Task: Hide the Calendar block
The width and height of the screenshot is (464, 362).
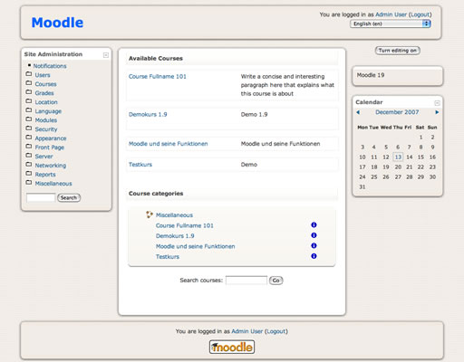Action: click(437, 103)
